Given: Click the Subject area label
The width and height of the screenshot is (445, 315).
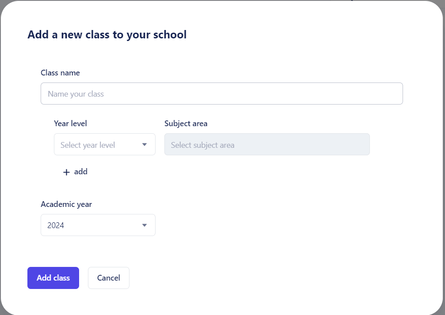Looking at the screenshot, I should (186, 124).
